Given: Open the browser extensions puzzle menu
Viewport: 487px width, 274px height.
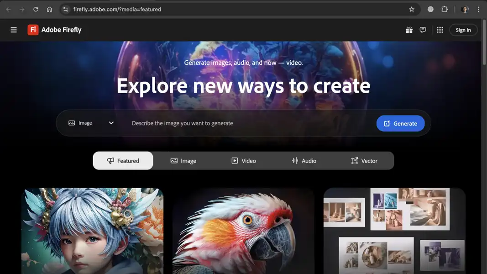Looking at the screenshot, I should [x=444, y=9].
